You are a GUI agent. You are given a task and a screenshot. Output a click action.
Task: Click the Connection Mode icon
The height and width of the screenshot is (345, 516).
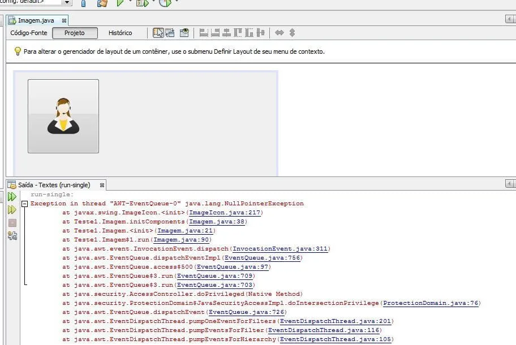click(x=170, y=33)
